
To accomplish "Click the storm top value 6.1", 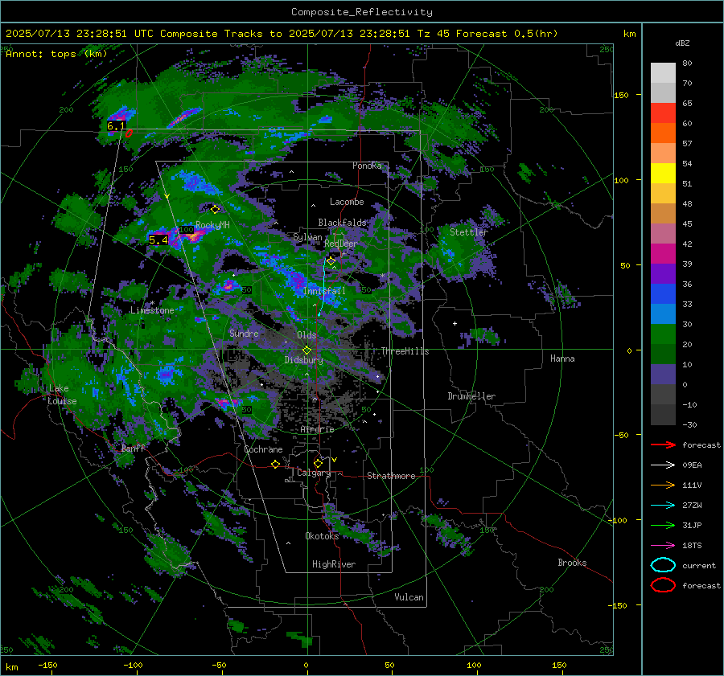I will click(115, 126).
